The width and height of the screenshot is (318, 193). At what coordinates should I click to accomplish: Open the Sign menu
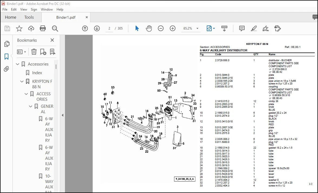[34, 9]
